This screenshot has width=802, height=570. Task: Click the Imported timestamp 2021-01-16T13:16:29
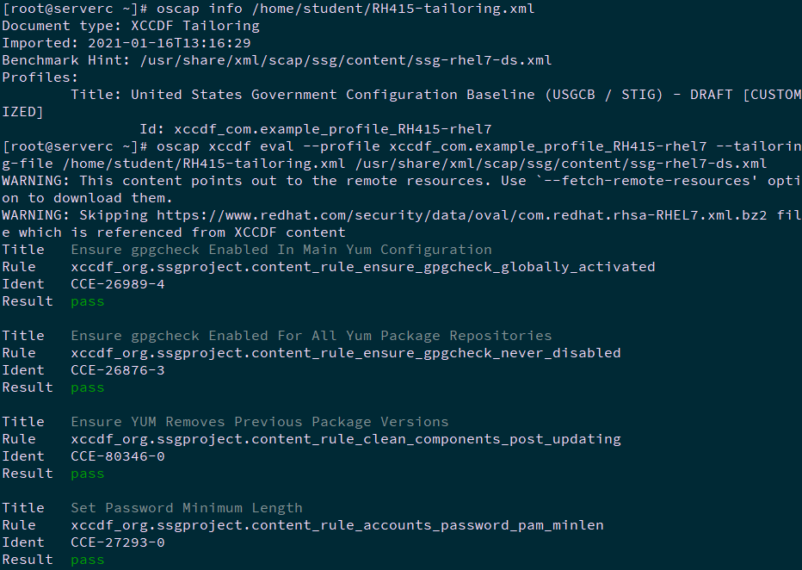170,43
